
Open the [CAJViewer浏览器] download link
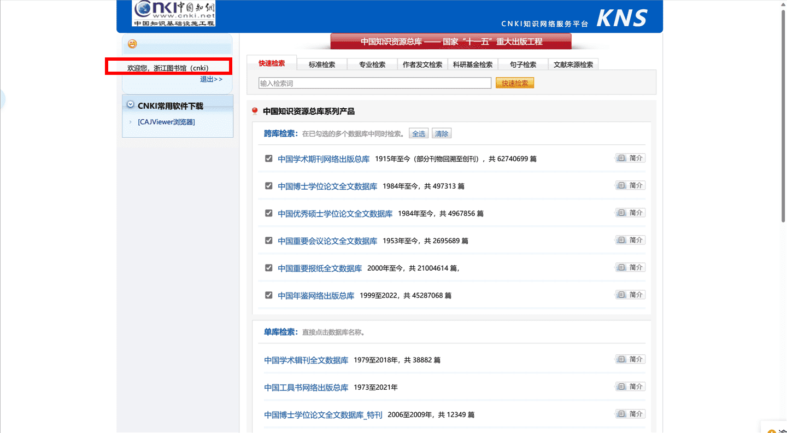pyautogui.click(x=166, y=122)
